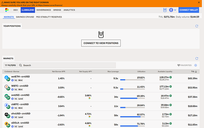Click the sDOLA token icon
Screen dimensions: 204x128
(6, 124)
